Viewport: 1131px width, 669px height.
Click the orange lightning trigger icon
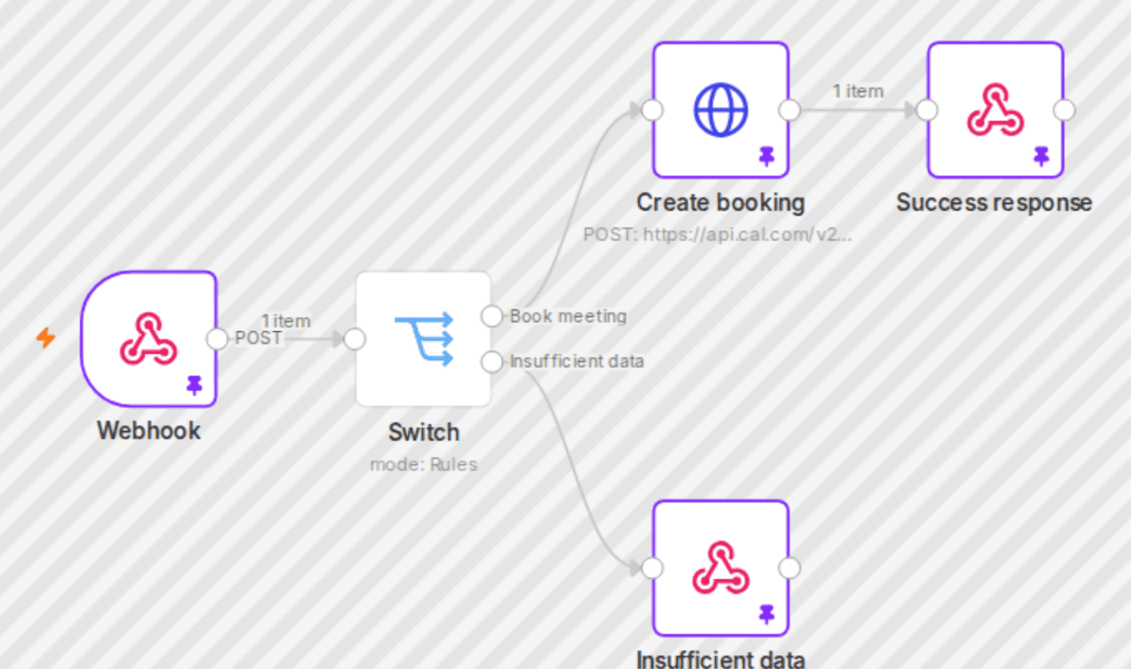(46, 338)
